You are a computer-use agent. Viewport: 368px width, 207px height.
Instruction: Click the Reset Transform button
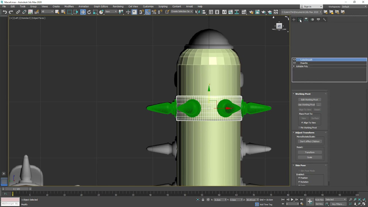point(310,152)
